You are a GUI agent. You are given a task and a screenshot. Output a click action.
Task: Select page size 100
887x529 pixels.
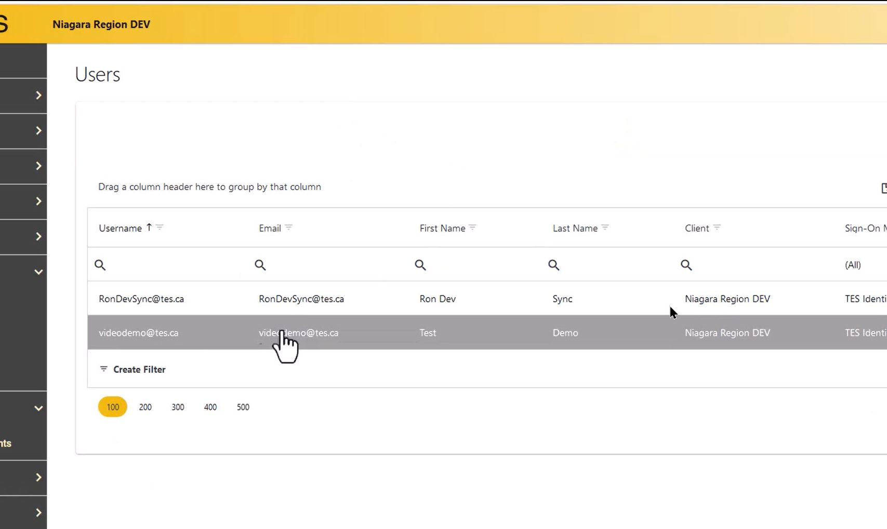(x=113, y=407)
